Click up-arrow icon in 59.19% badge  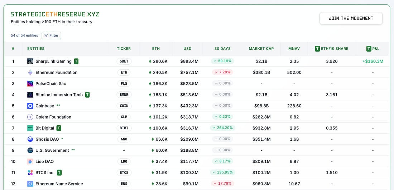215,61
